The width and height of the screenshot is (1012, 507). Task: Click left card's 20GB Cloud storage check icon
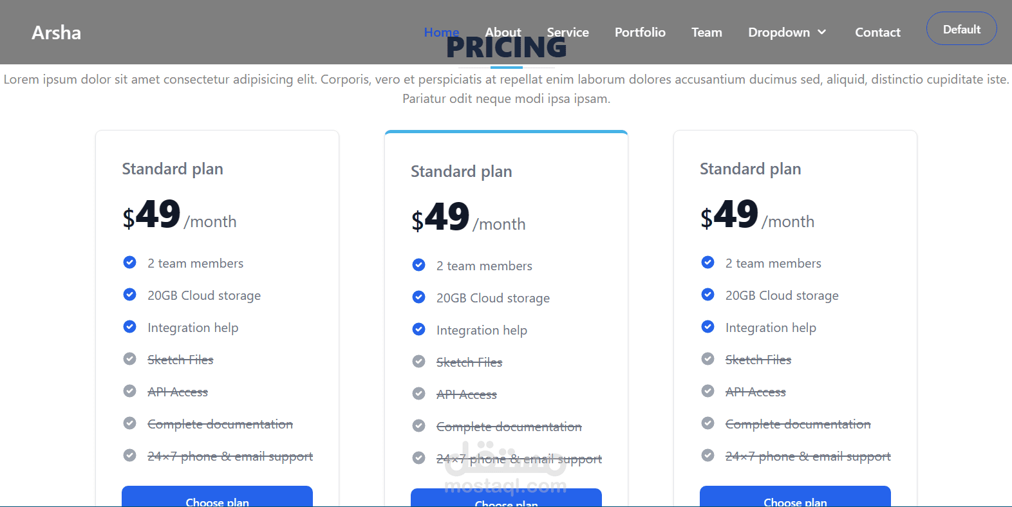(x=130, y=295)
